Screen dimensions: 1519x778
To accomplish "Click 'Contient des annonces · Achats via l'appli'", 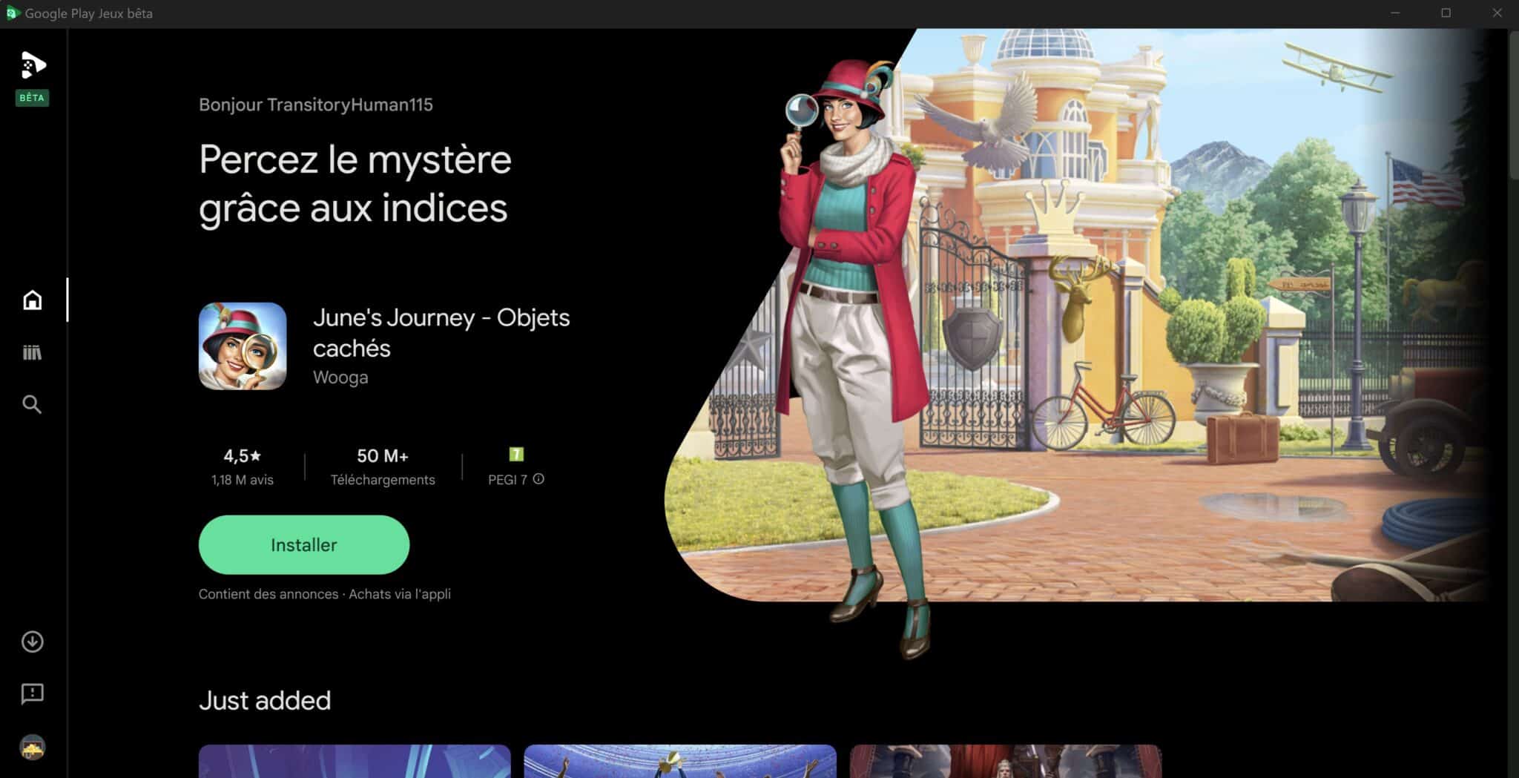I will [x=325, y=594].
